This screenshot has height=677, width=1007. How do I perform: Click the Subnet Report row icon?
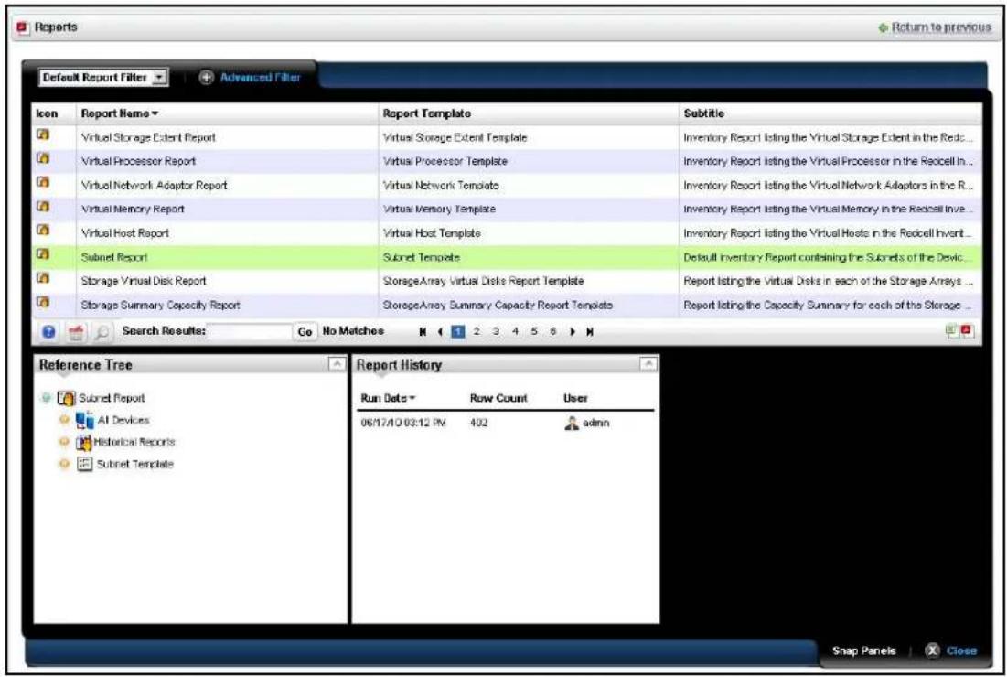(42, 254)
